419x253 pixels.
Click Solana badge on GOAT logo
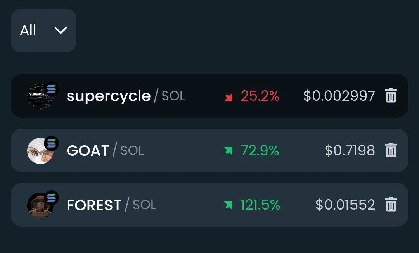(x=51, y=143)
